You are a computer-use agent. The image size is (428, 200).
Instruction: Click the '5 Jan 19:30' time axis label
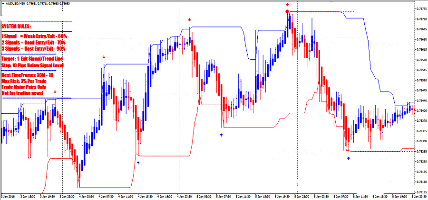point(282,196)
